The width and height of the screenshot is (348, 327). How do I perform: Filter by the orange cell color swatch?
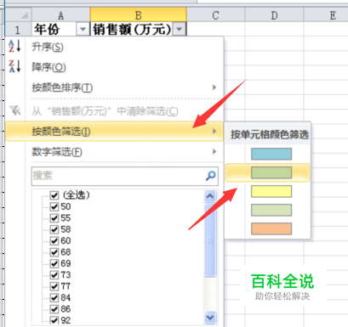(x=271, y=228)
